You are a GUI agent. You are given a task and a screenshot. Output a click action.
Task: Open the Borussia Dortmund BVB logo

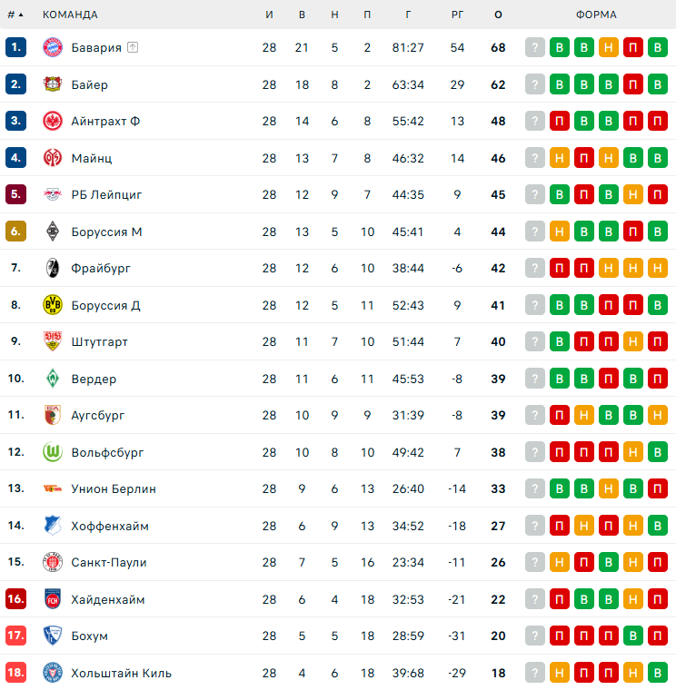(53, 305)
